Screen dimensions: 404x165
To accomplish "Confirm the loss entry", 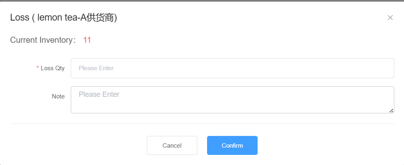I will [232, 145].
